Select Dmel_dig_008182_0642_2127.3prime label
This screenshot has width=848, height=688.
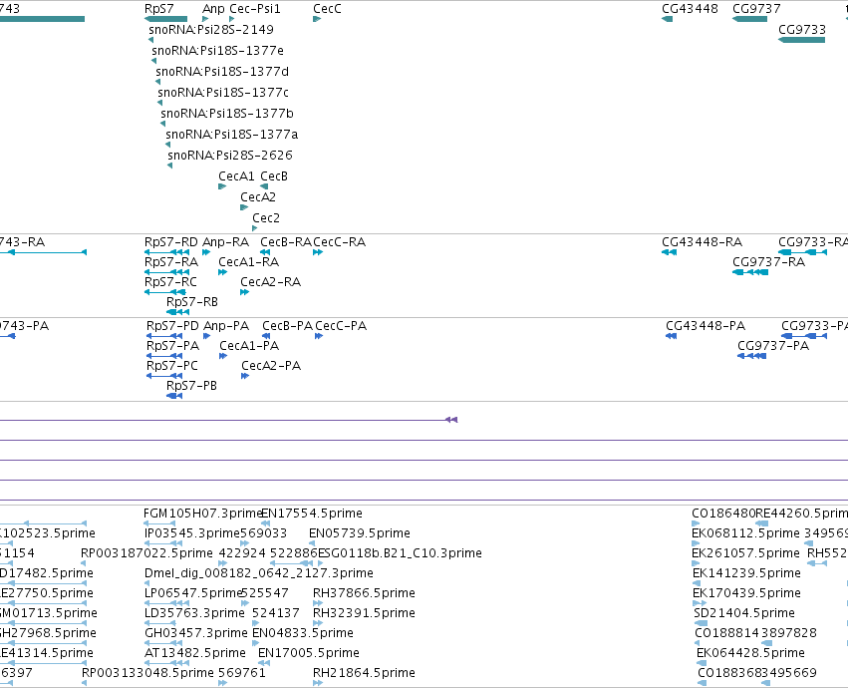pos(258,573)
